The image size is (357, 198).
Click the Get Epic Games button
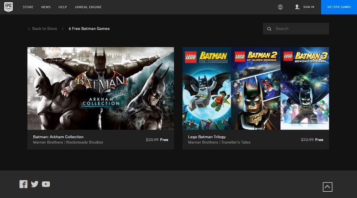339,7
